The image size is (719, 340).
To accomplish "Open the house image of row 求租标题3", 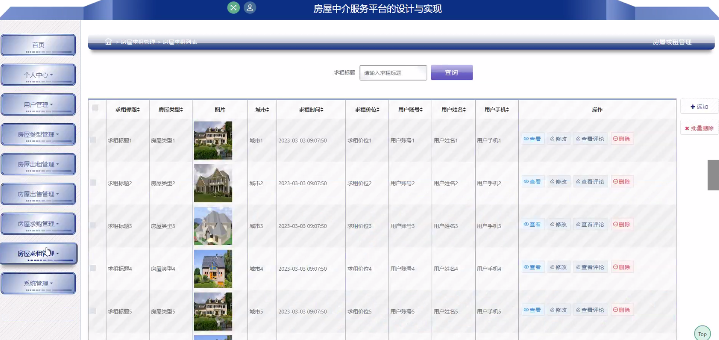I will pyautogui.click(x=213, y=226).
